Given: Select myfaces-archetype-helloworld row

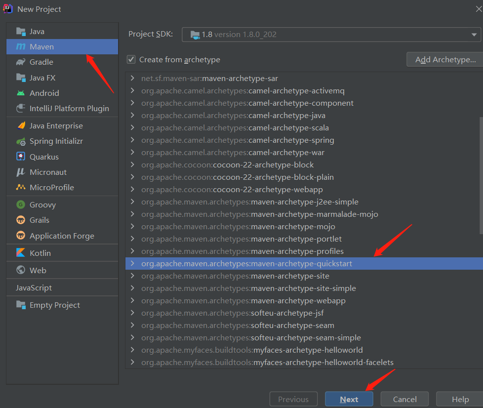Looking at the screenshot, I should pyautogui.click(x=304, y=350).
